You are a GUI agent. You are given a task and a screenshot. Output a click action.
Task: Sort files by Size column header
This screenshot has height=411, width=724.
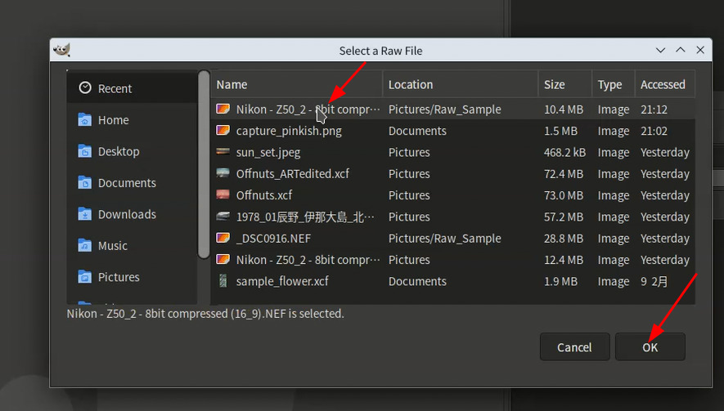[564, 84]
